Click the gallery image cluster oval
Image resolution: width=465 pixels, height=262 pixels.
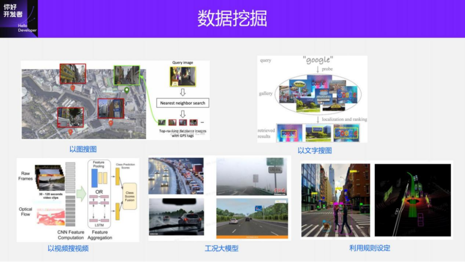tap(318, 94)
